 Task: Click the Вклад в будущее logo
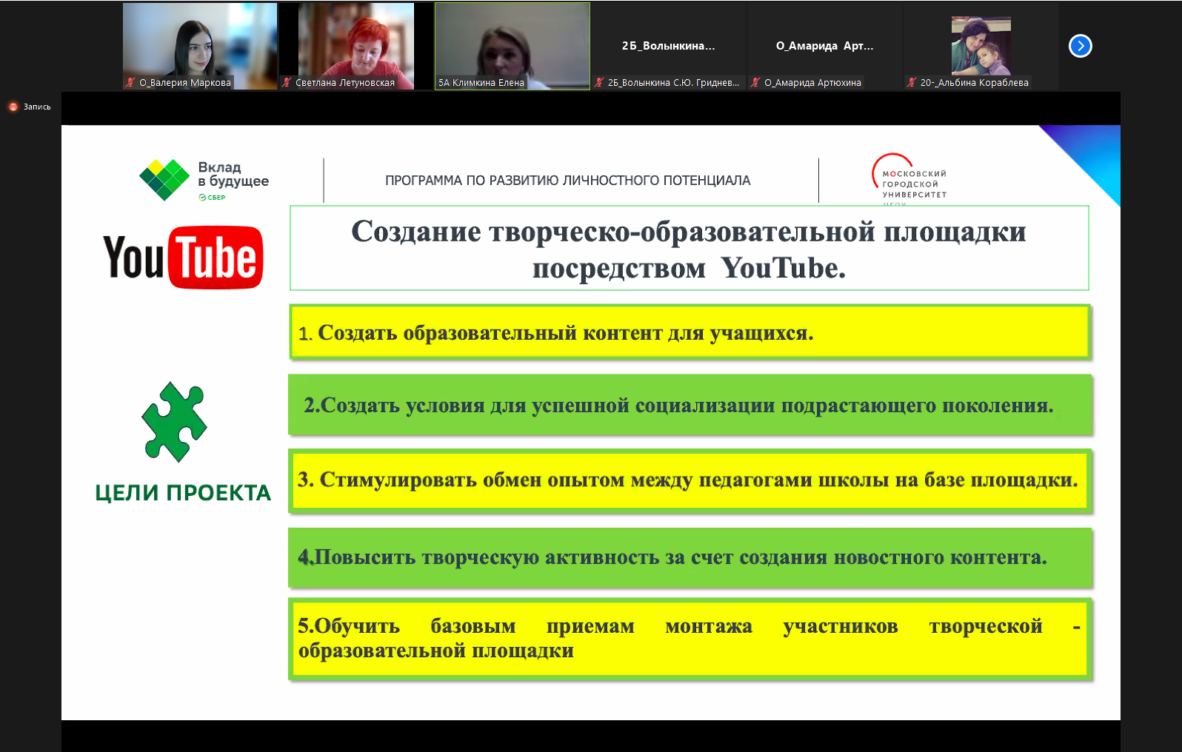coord(204,180)
